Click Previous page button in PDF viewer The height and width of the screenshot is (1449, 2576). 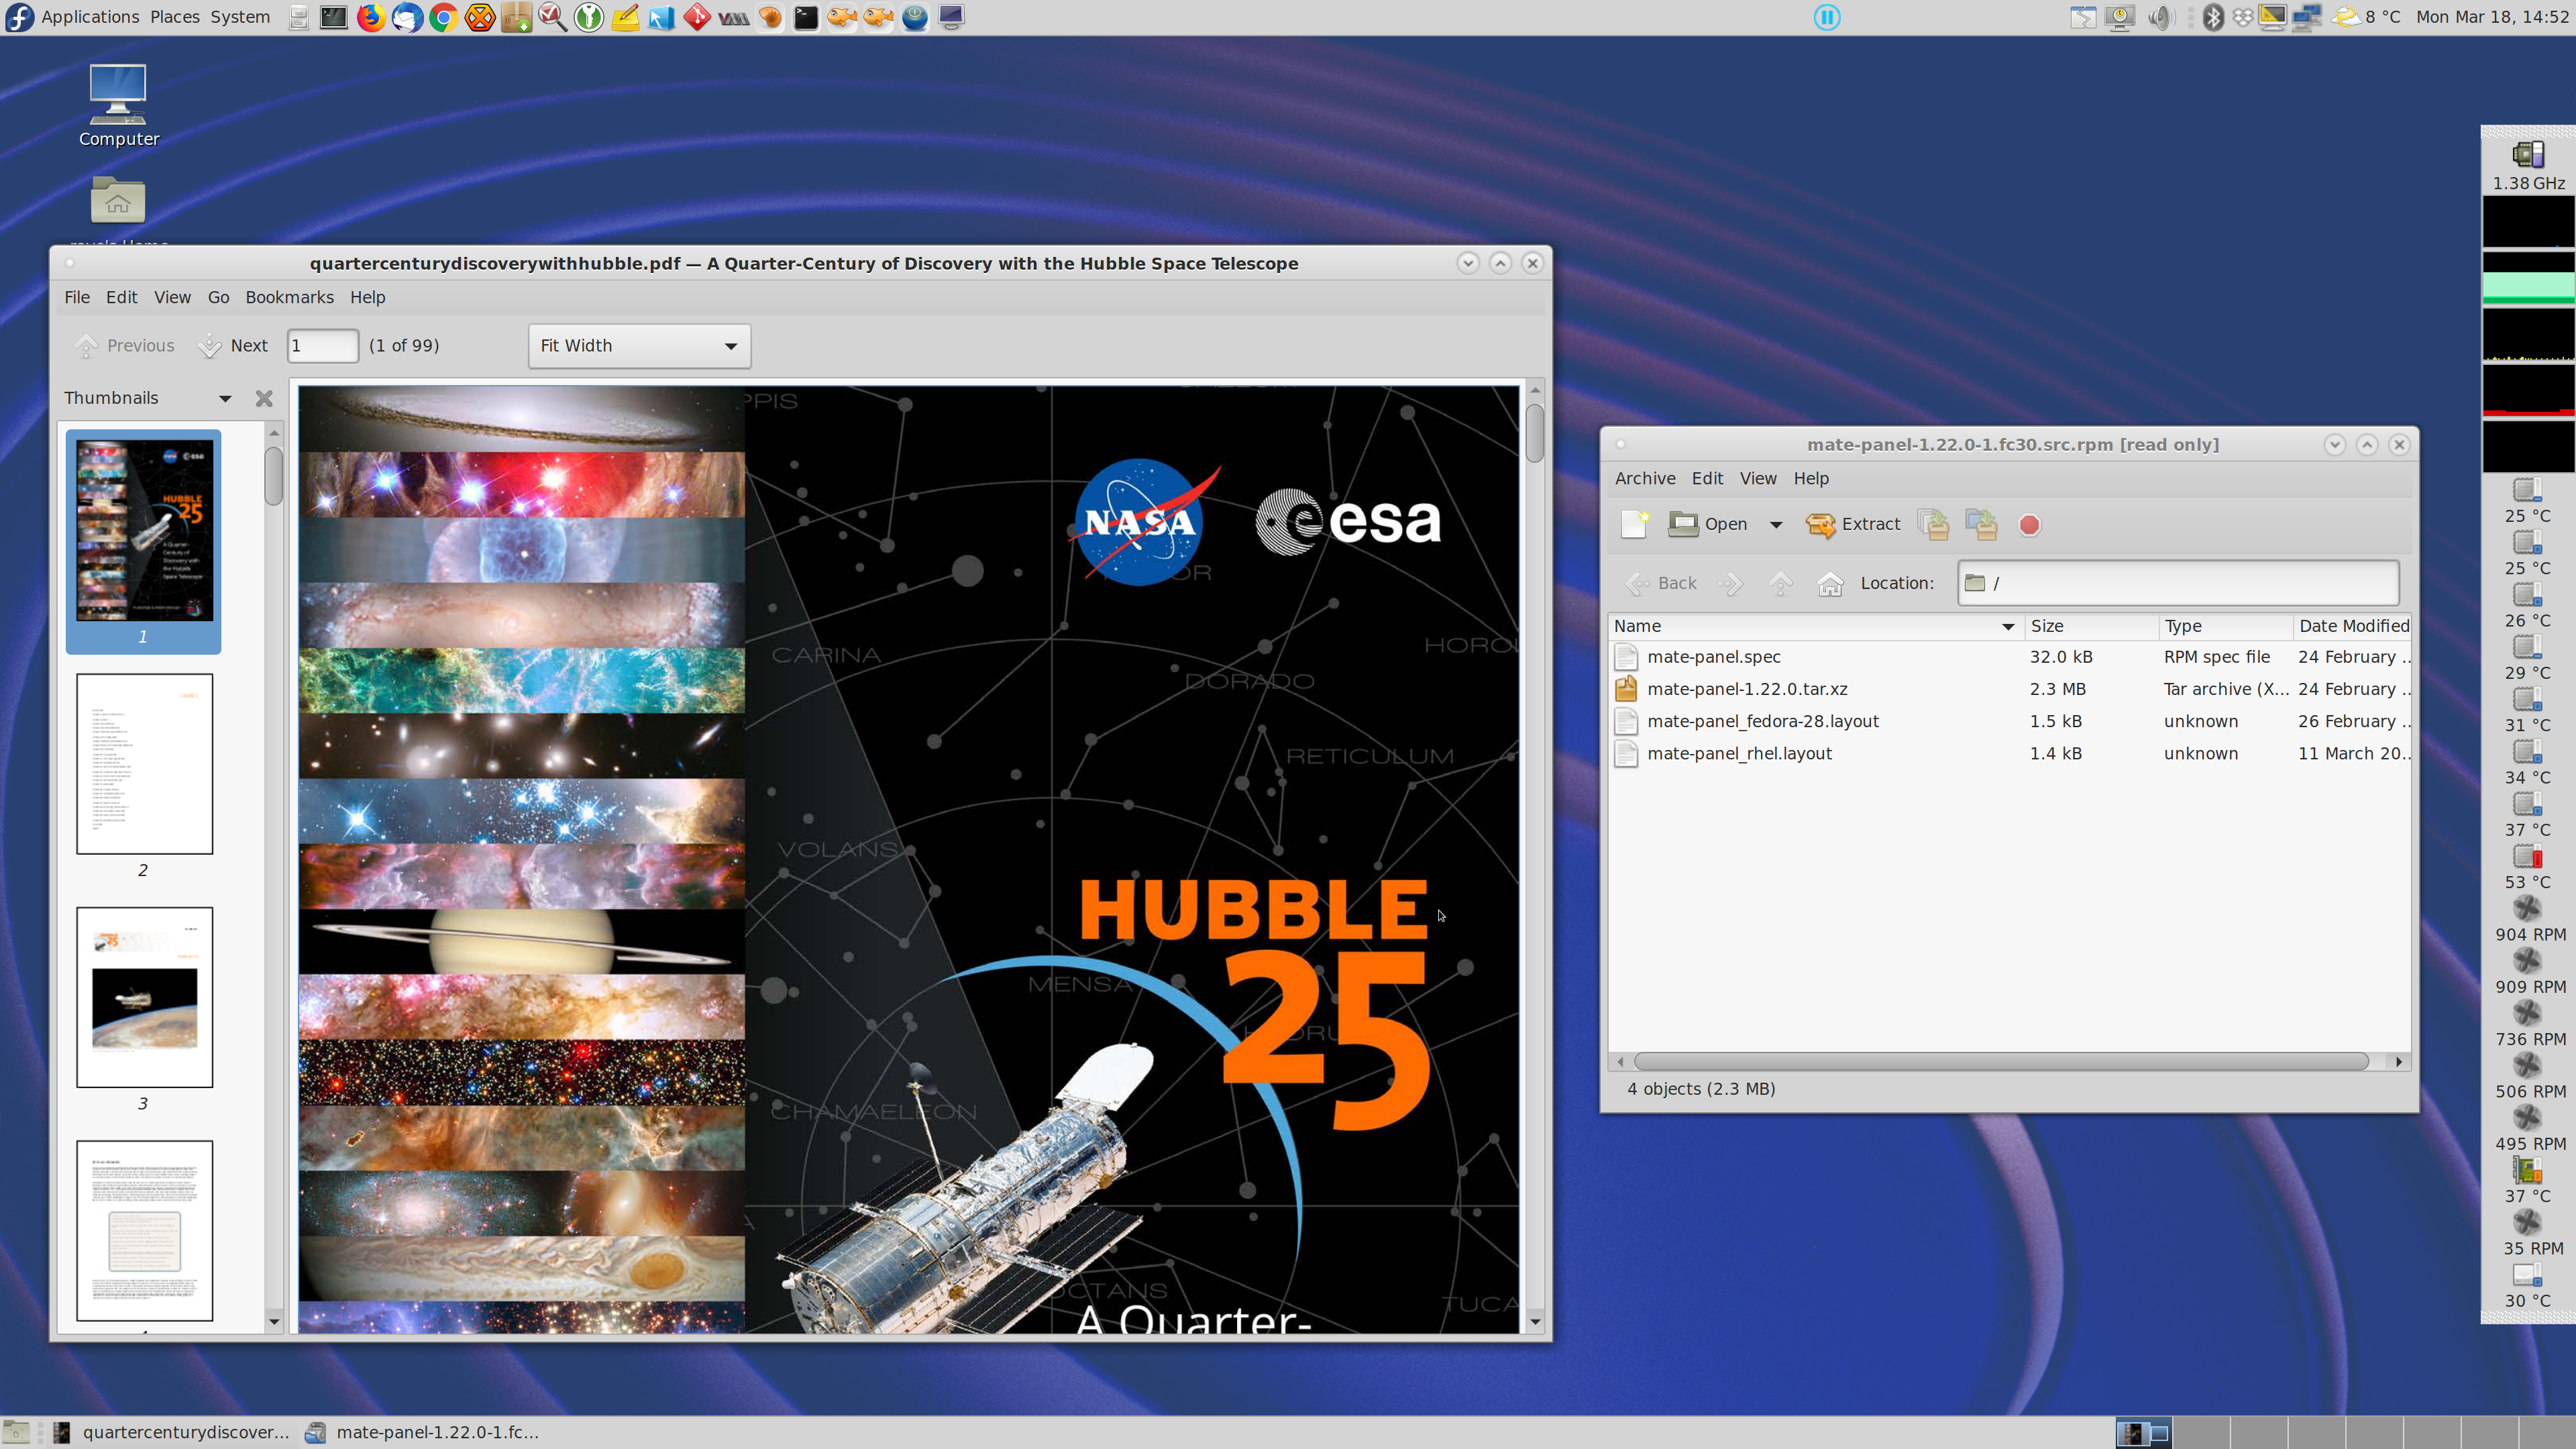pyautogui.click(x=124, y=346)
